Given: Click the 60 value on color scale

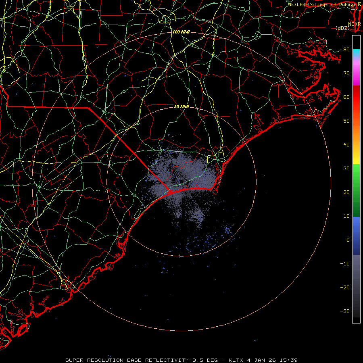Looking at the screenshot, I should [x=346, y=97].
